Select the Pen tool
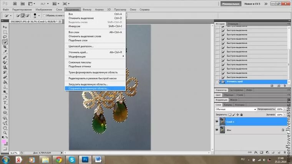The image size is (292, 164). pyautogui.click(x=5, y=98)
